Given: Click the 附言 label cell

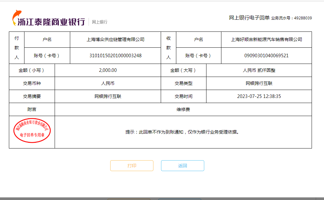Looking at the screenshot, I should pyautogui.click(x=32, y=109).
